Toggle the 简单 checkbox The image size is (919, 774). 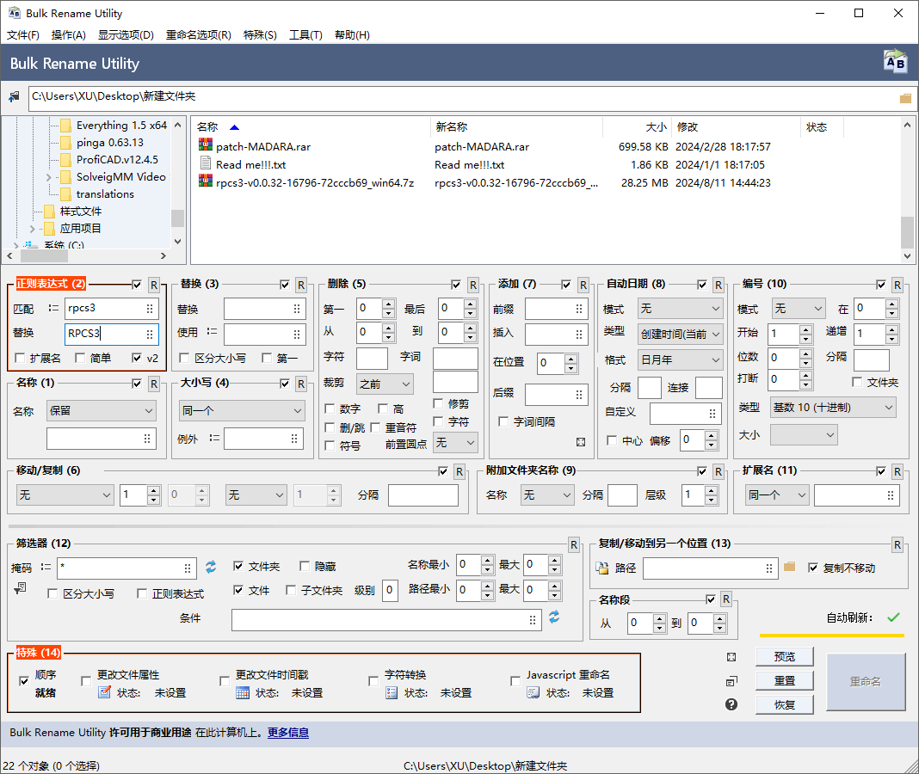(80, 358)
